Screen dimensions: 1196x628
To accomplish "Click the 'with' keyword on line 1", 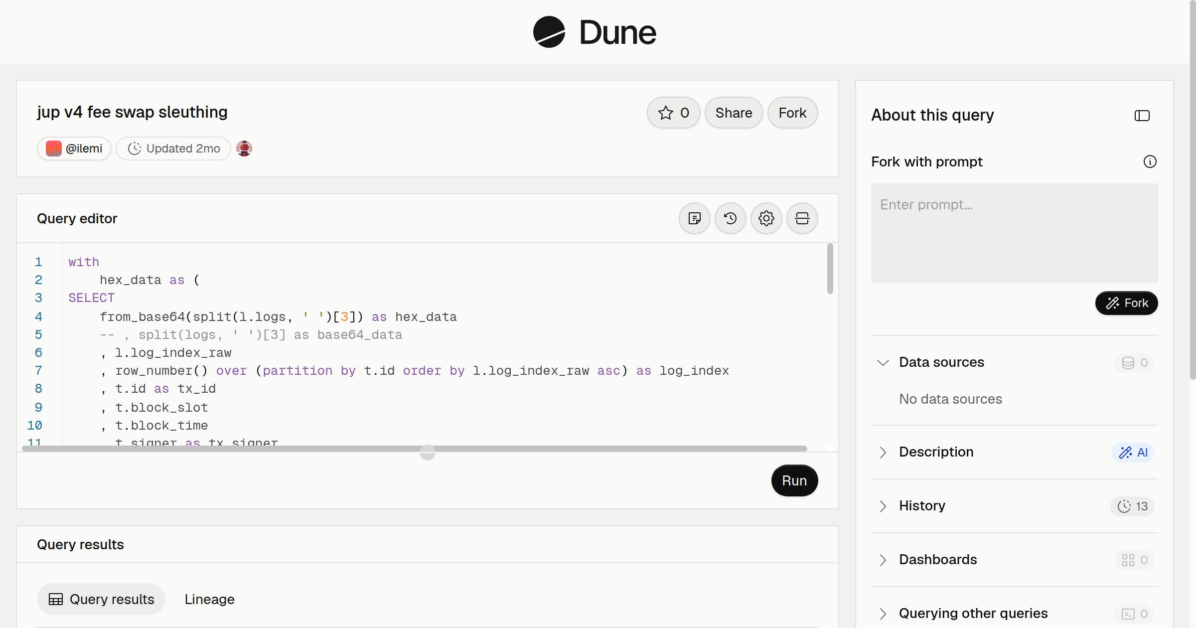I will click(84, 262).
